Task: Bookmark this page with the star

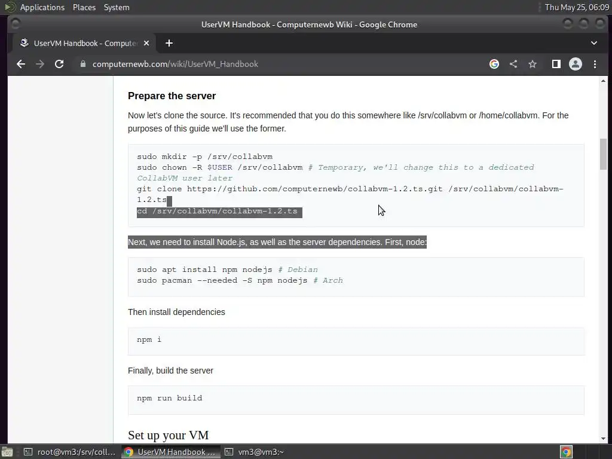Action: tap(533, 64)
